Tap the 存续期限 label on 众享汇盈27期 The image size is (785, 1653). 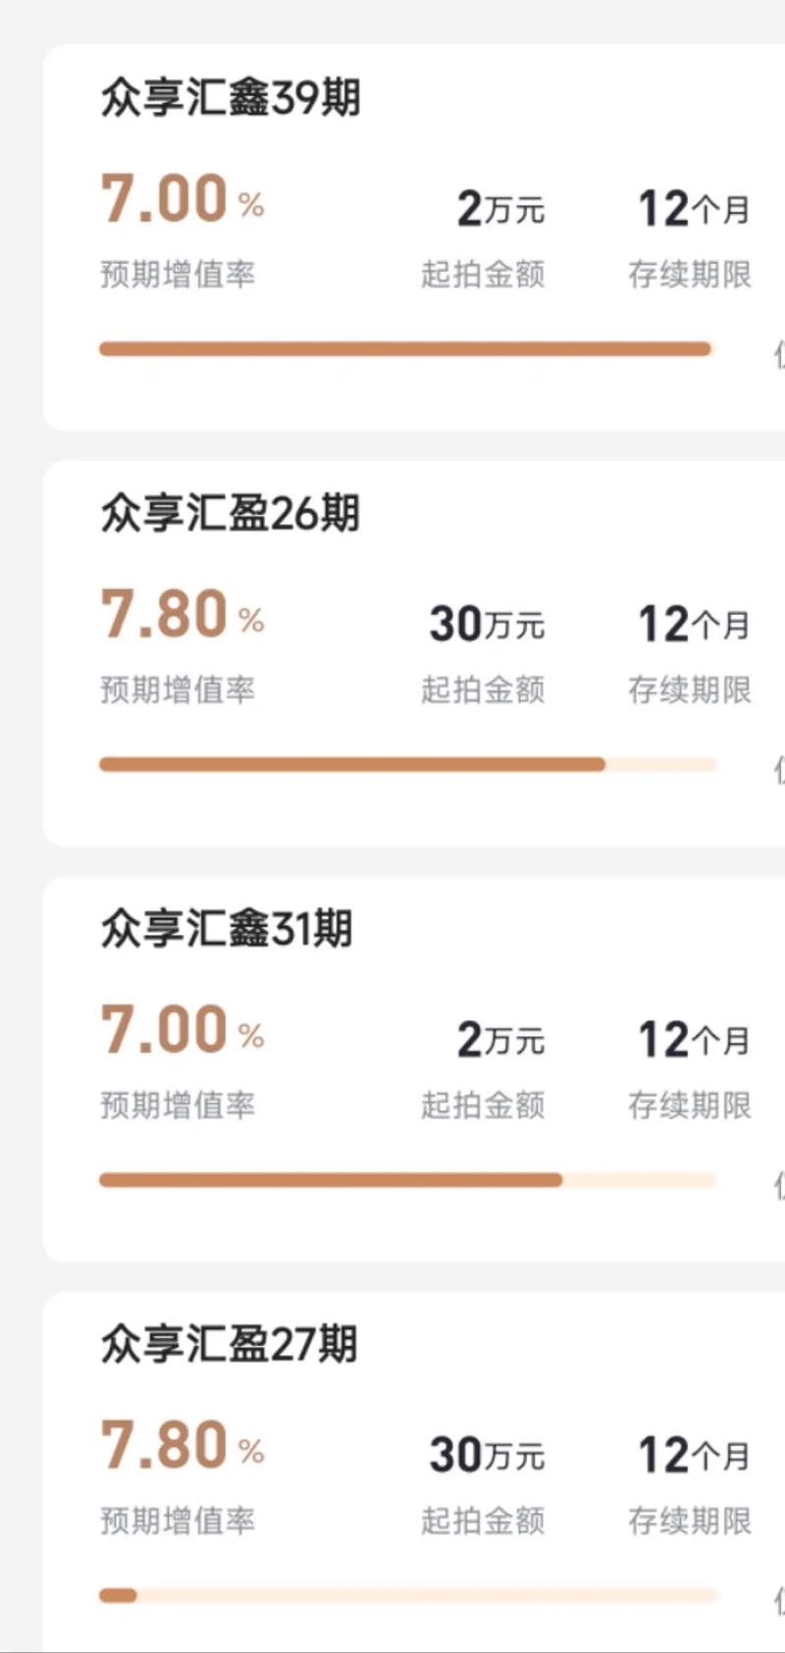[x=692, y=1521]
